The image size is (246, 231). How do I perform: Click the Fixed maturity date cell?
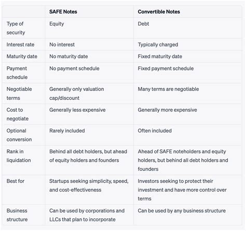[x=160, y=56]
